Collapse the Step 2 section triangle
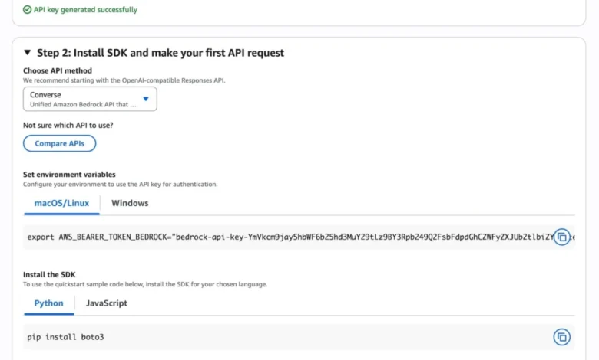 [28, 53]
